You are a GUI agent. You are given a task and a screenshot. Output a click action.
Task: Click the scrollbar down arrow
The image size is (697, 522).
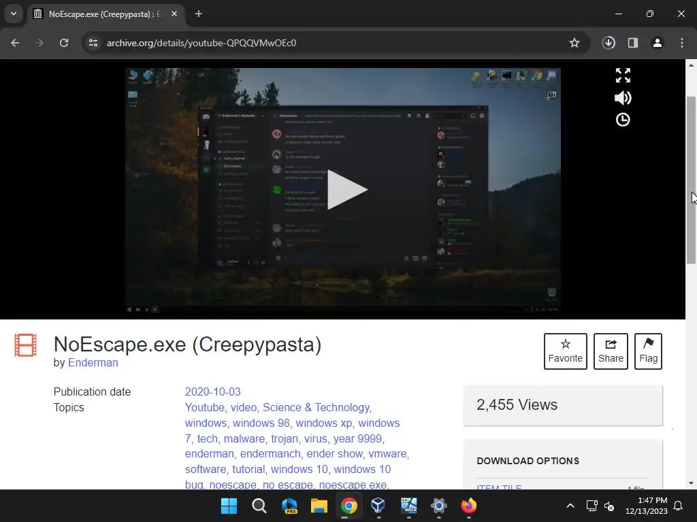[x=691, y=483]
